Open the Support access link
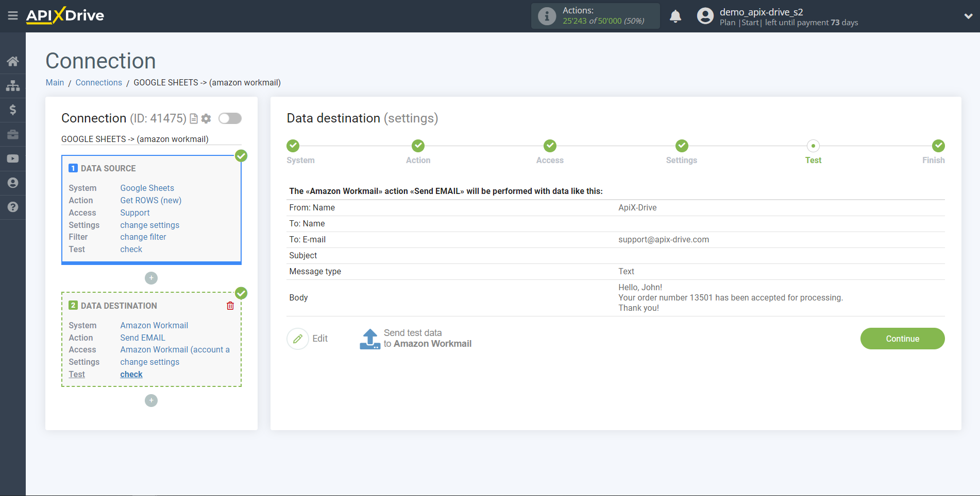980x496 pixels. (135, 212)
